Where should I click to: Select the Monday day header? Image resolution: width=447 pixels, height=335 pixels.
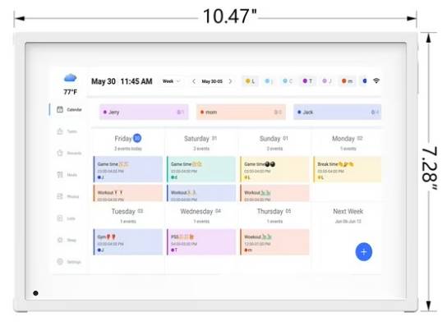tap(348, 139)
